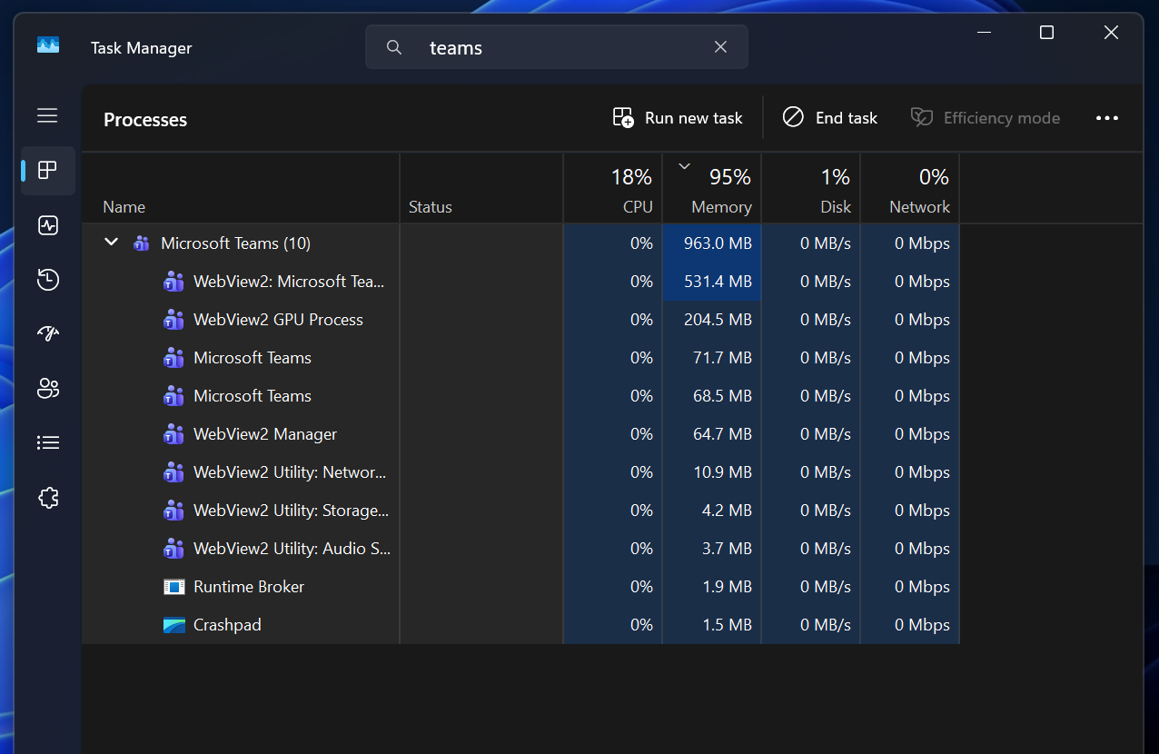Select the Crashpad process row
The image size is (1159, 754).
(520, 625)
